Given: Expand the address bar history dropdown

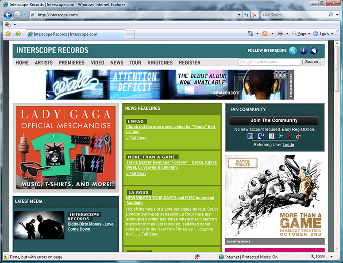Looking at the screenshot, I should (239, 15).
